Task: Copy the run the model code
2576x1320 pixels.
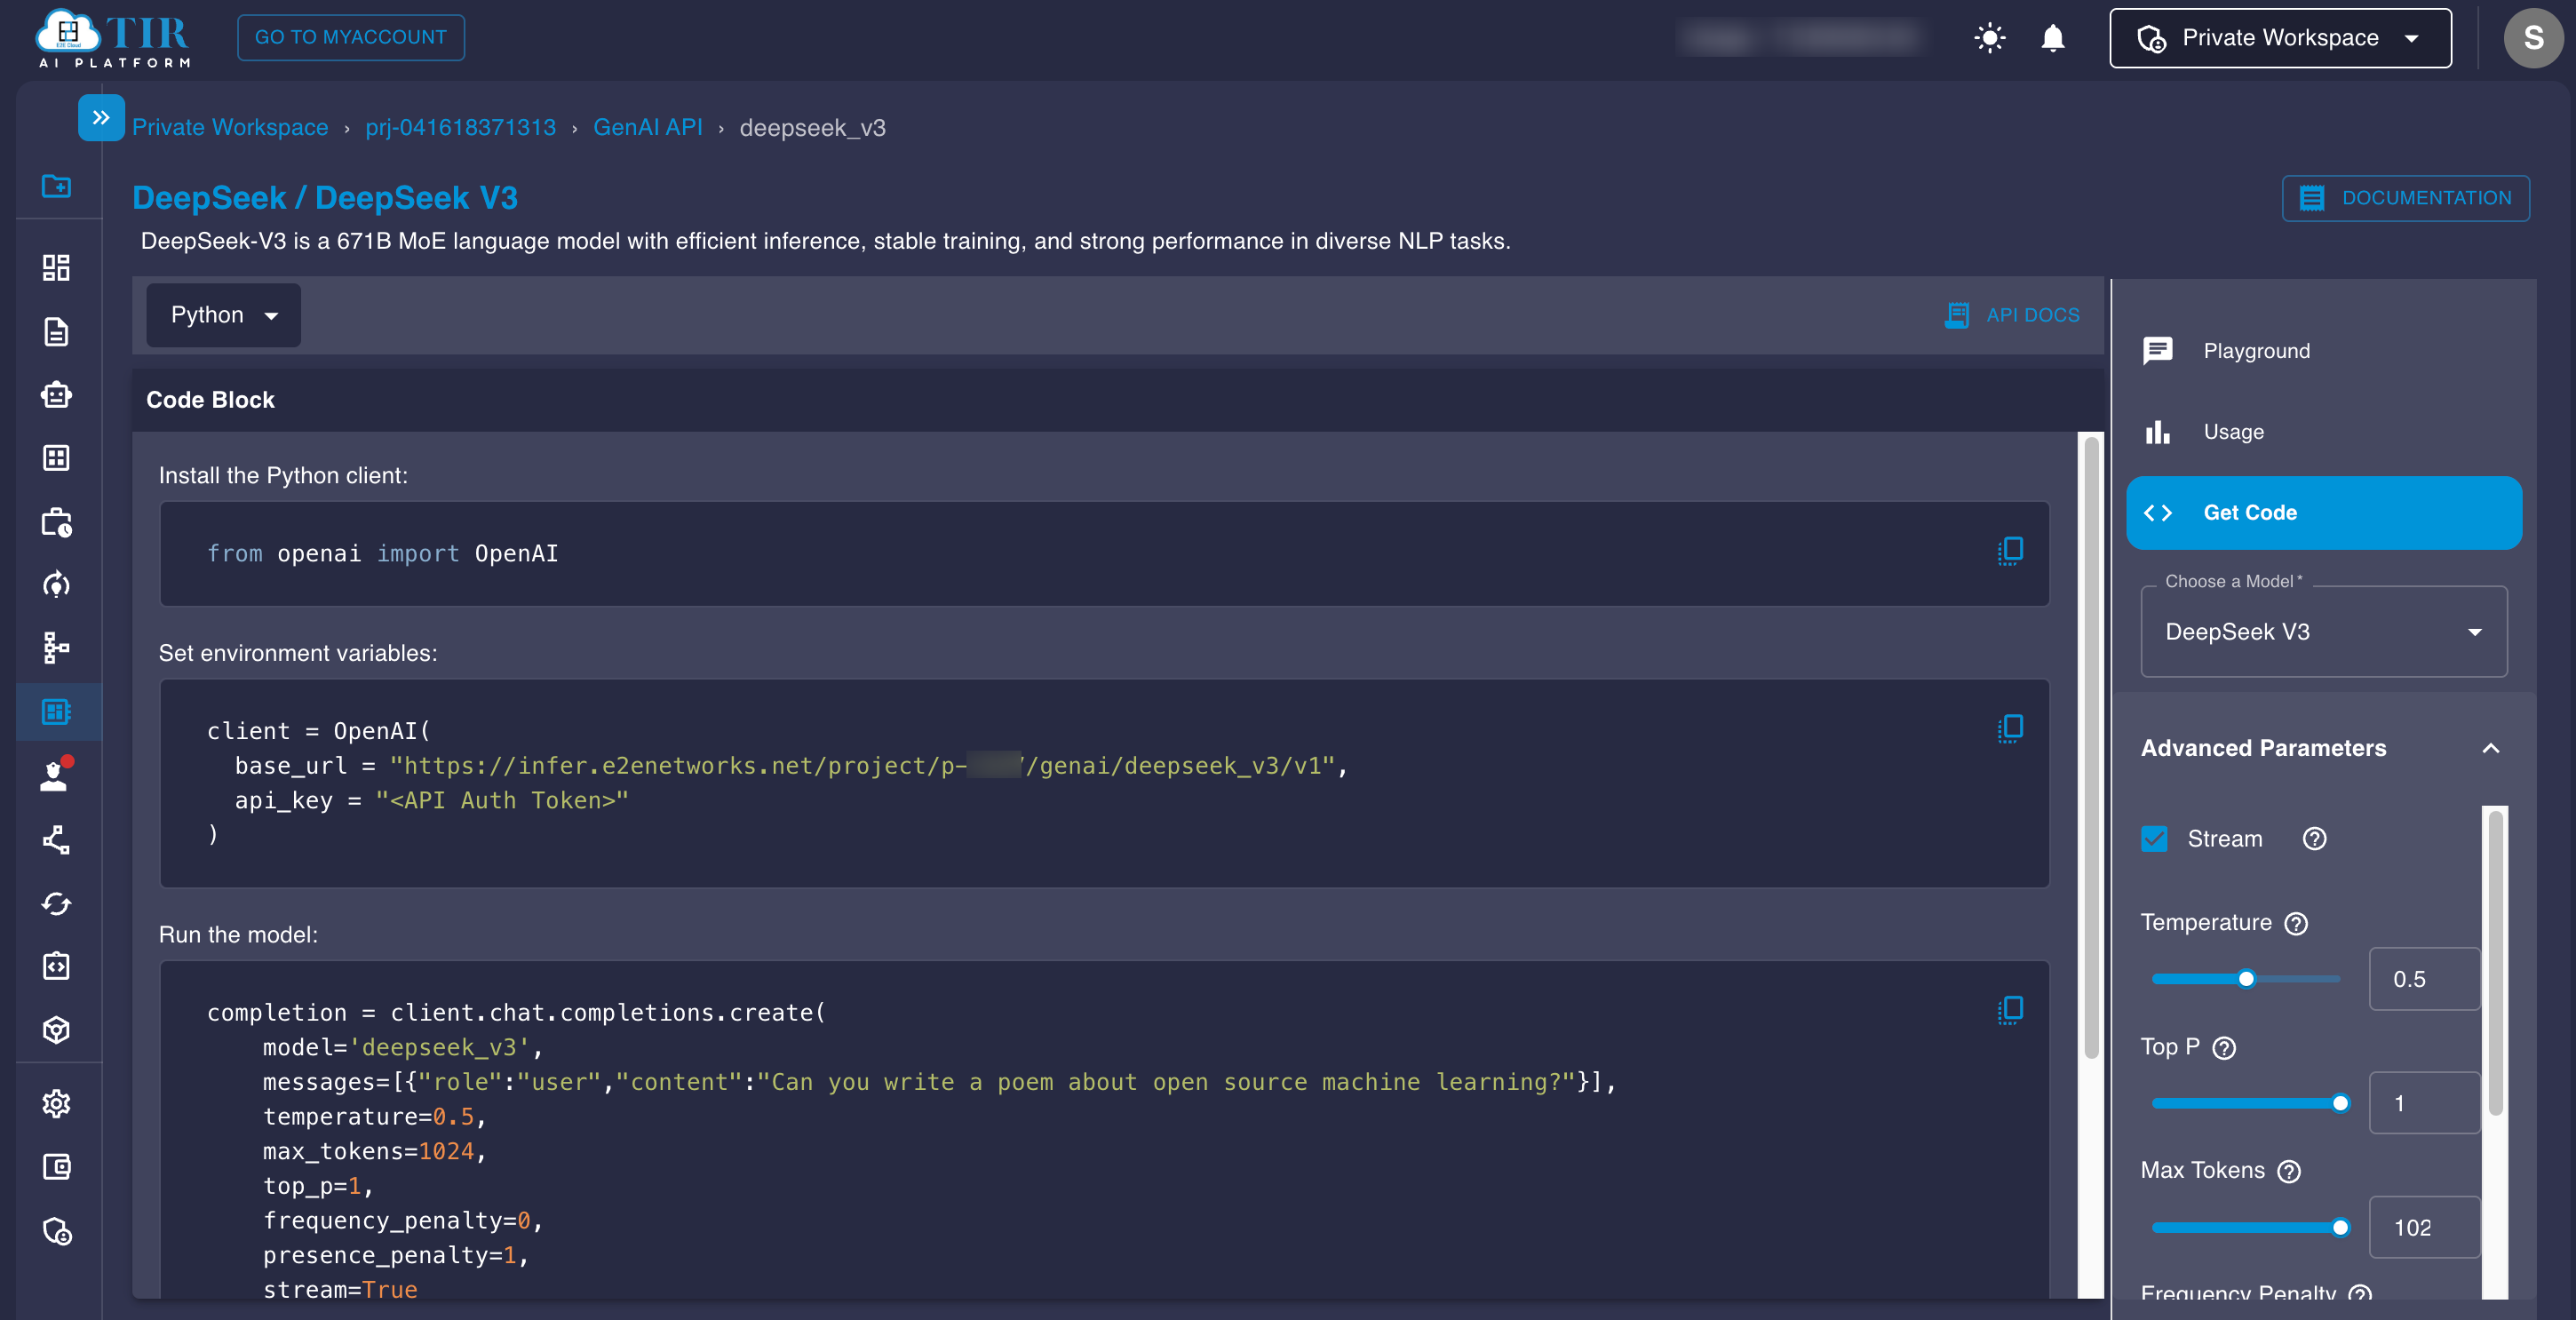Action: pyautogui.click(x=2010, y=1010)
